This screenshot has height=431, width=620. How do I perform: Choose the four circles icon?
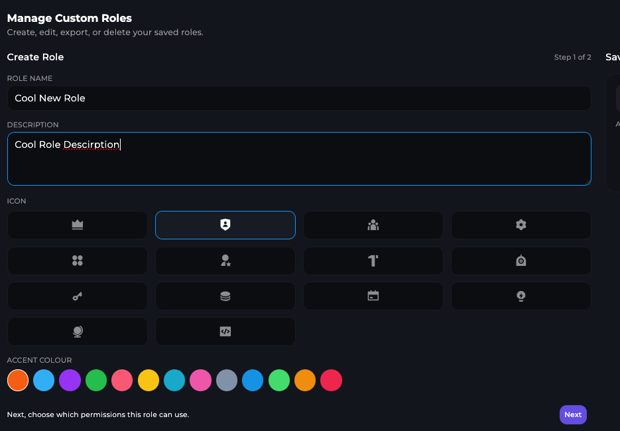click(x=77, y=261)
